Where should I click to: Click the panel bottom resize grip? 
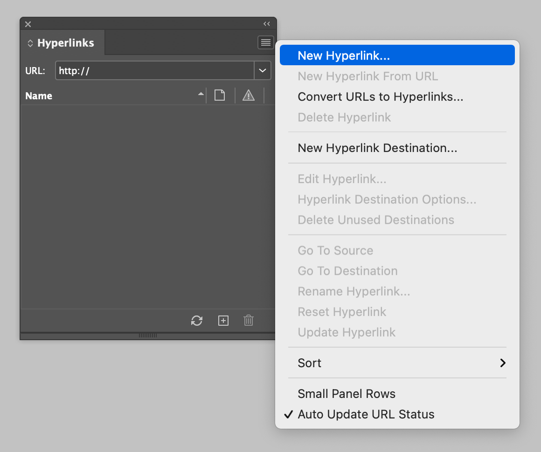[148, 336]
